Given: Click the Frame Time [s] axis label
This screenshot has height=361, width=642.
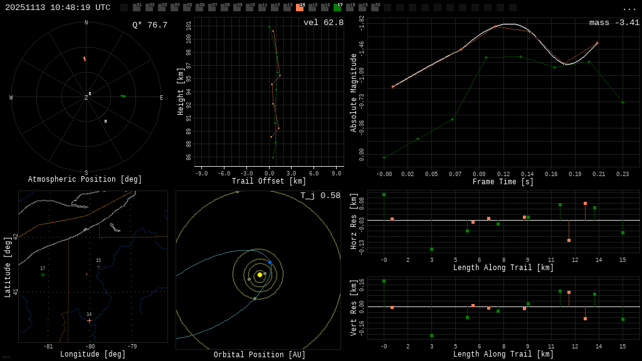Looking at the screenshot, I should coord(503,181).
